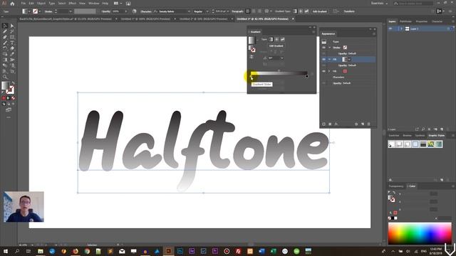Open the gradient fill swatch dropdown in Appearance
Image resolution: width=456 pixels, height=256 pixels.
pyautogui.click(x=349, y=59)
